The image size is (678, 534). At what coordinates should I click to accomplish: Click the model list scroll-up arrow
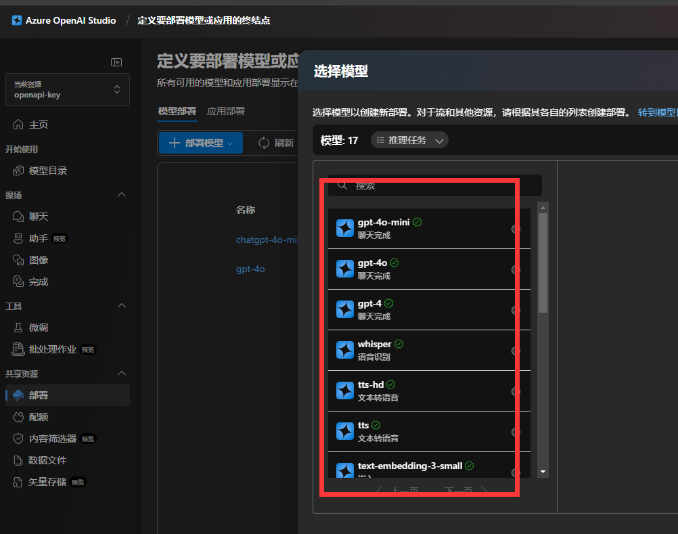click(x=543, y=208)
